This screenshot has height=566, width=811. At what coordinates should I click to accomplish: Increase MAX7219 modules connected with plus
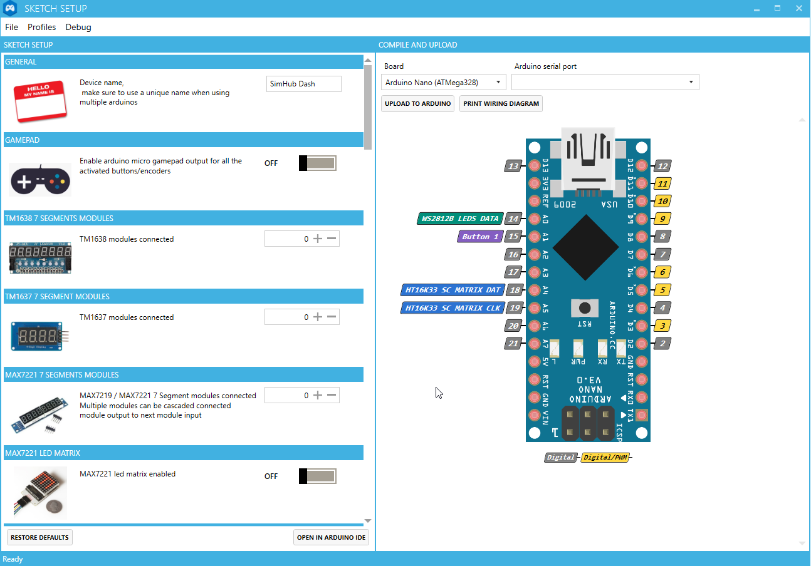(318, 395)
